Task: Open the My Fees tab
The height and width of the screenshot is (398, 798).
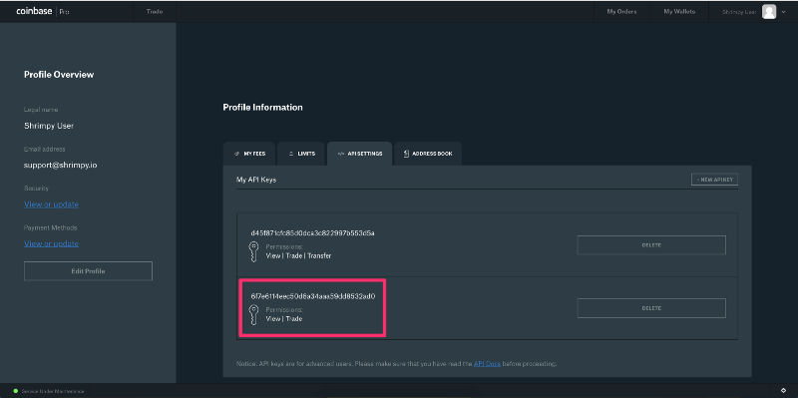Action: click(x=249, y=154)
